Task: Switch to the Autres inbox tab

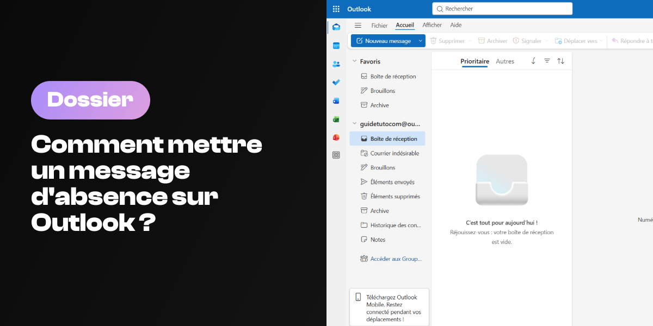Action: tap(505, 61)
